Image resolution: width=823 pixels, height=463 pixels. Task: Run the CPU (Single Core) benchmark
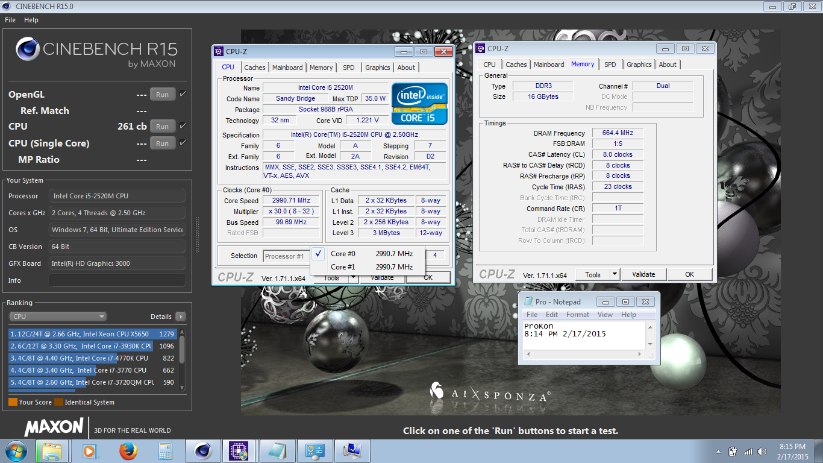(163, 143)
